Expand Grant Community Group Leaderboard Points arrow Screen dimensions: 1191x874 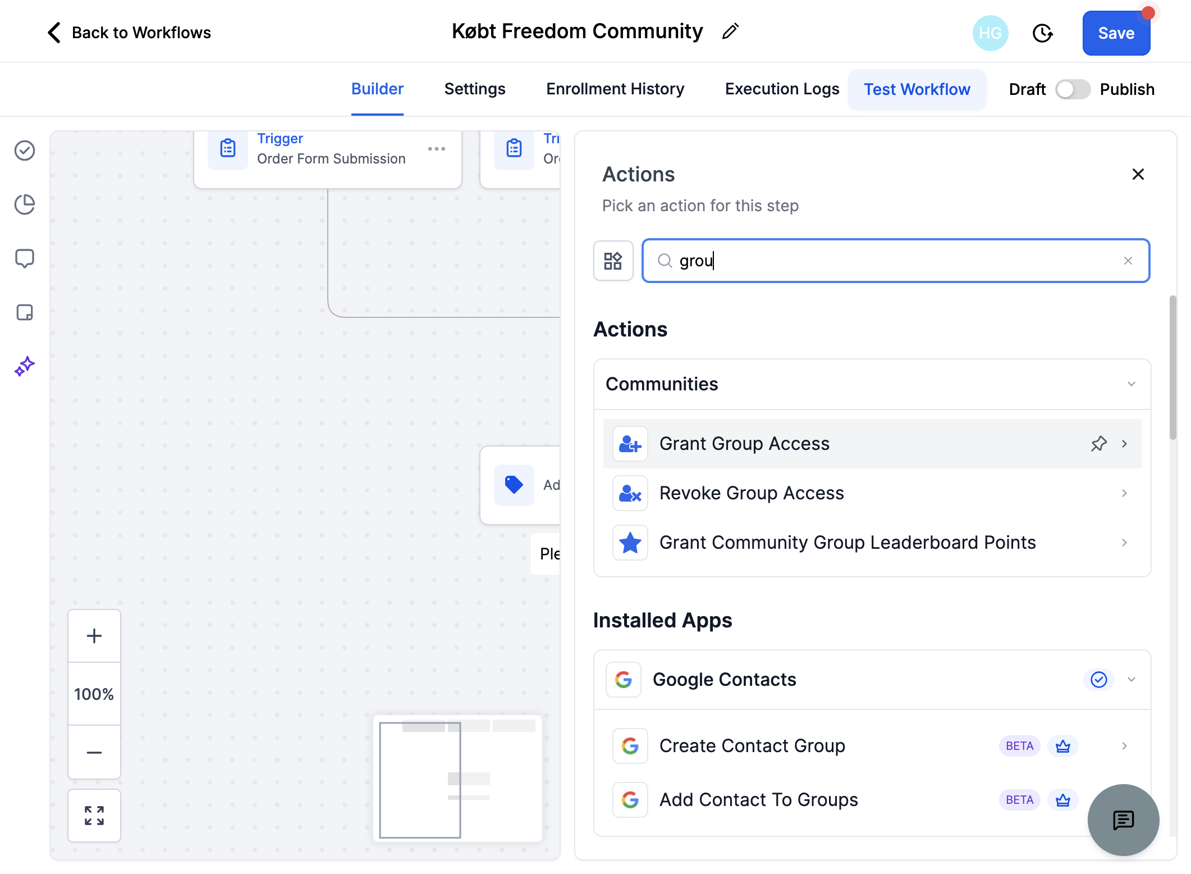[x=1124, y=543]
